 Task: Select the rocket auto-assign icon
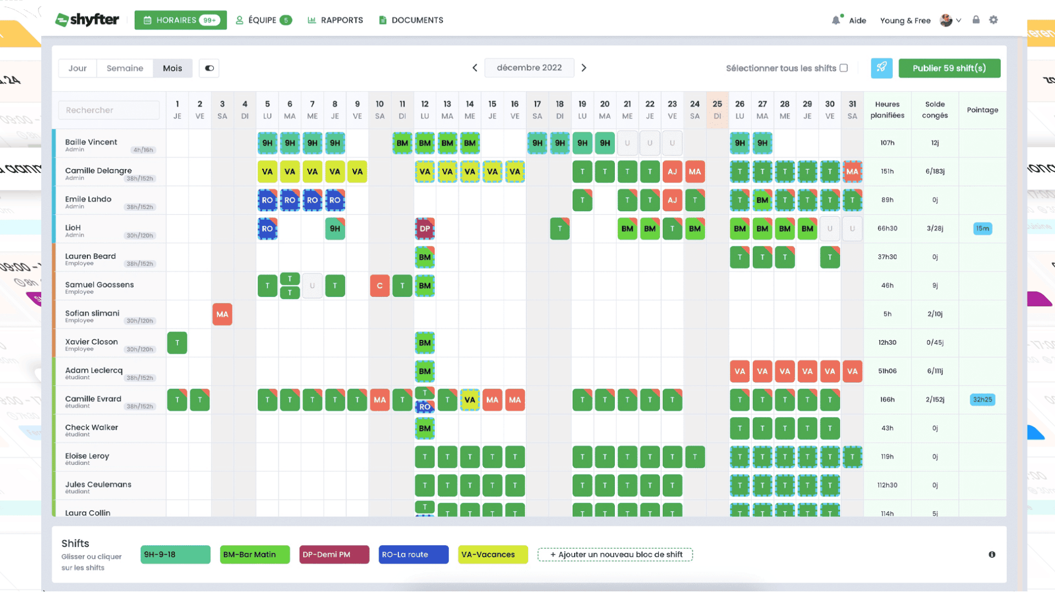coord(881,68)
